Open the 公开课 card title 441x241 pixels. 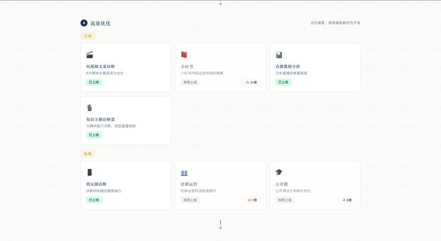pos(281,184)
